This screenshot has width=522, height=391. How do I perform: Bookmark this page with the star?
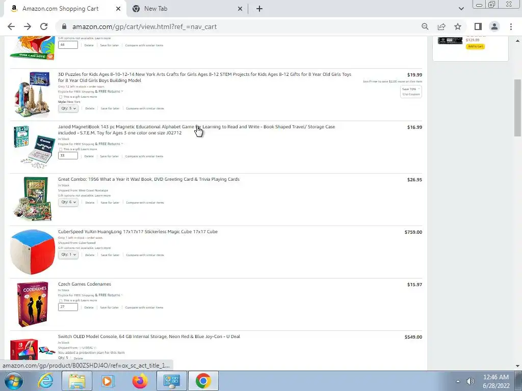pyautogui.click(x=458, y=26)
